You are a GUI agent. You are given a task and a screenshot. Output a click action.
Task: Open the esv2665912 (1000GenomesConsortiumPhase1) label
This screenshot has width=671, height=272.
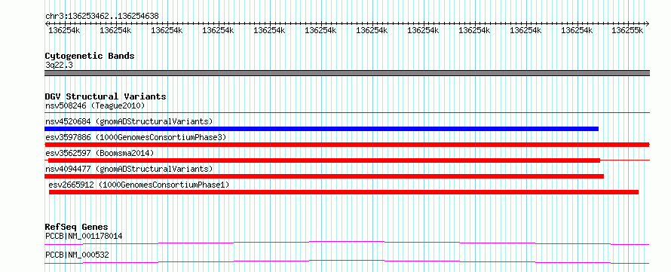point(139,185)
